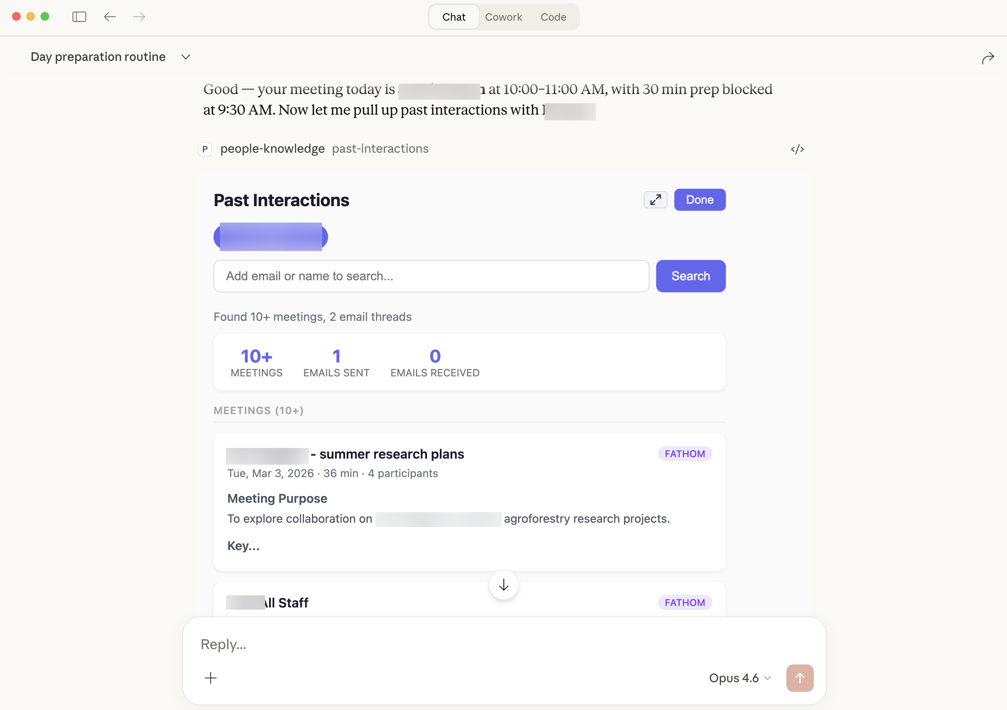Toggle the sidebar panel icon

click(79, 17)
